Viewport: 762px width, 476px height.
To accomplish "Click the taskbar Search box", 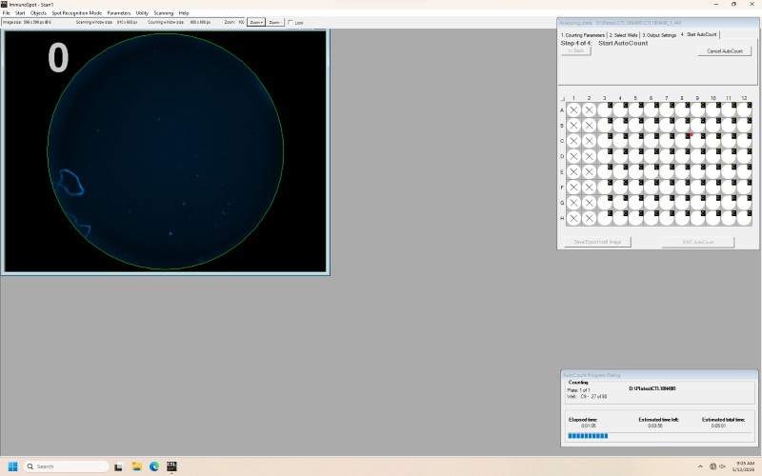I will tap(66, 466).
